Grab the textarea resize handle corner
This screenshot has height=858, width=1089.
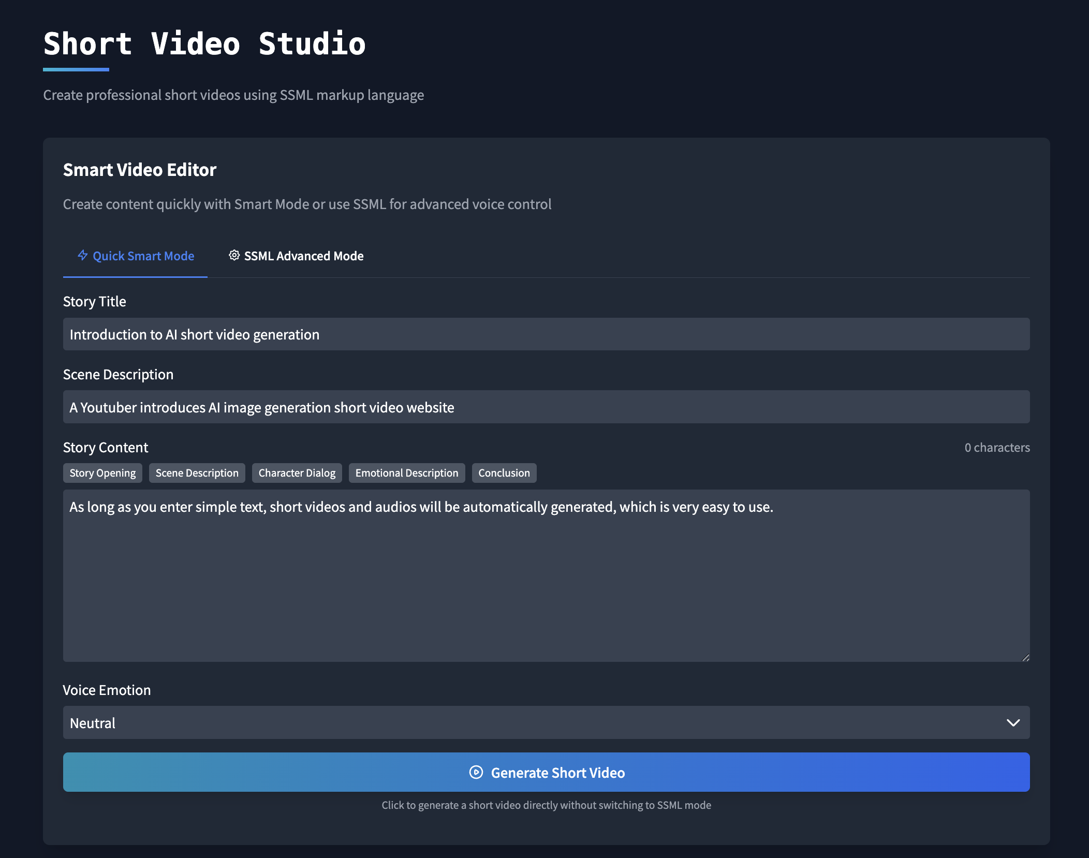1025,657
